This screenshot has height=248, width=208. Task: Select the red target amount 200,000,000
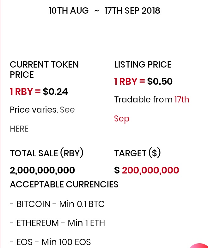click(x=150, y=170)
